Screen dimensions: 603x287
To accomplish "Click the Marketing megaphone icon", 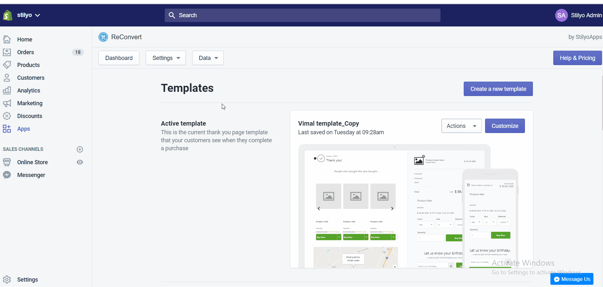I will (7, 103).
